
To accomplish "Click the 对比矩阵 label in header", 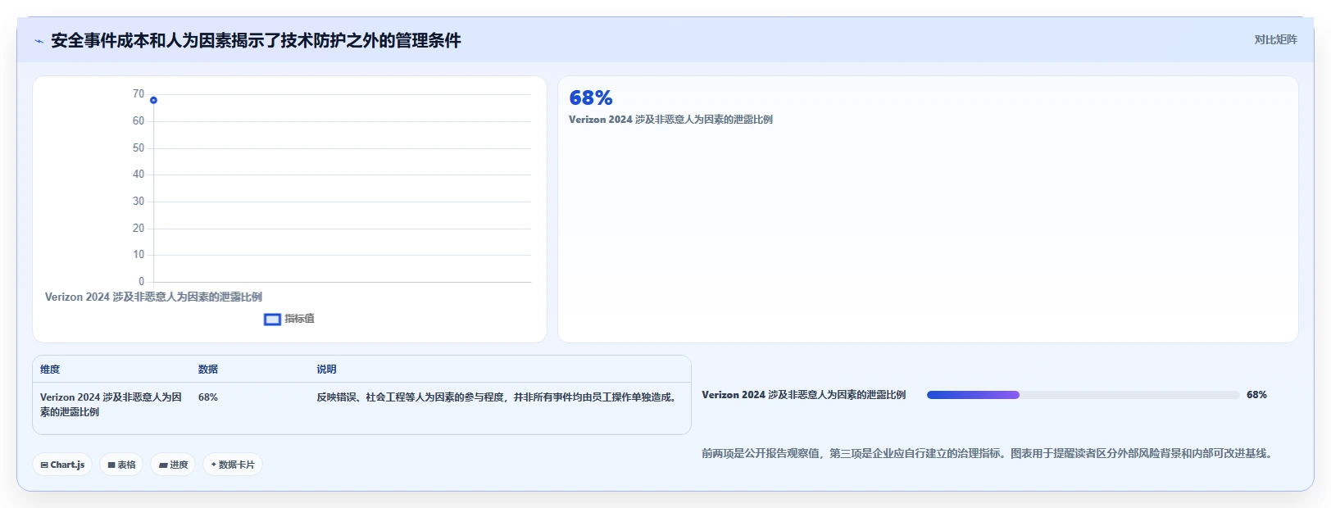I will click(x=1275, y=39).
